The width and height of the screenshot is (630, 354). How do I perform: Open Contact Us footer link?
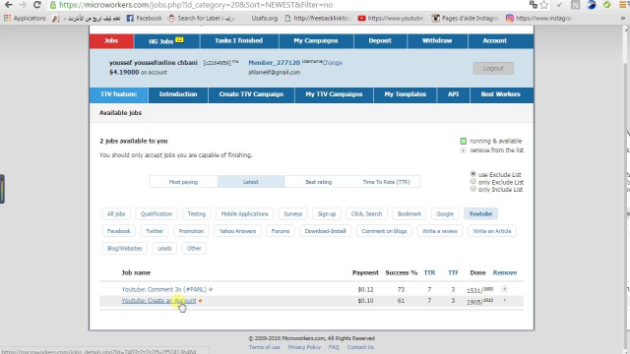[x=360, y=347]
